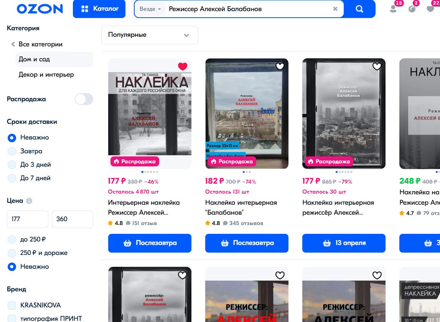Open the Декор и интерьер category
The width and height of the screenshot is (440, 322).
[46, 75]
